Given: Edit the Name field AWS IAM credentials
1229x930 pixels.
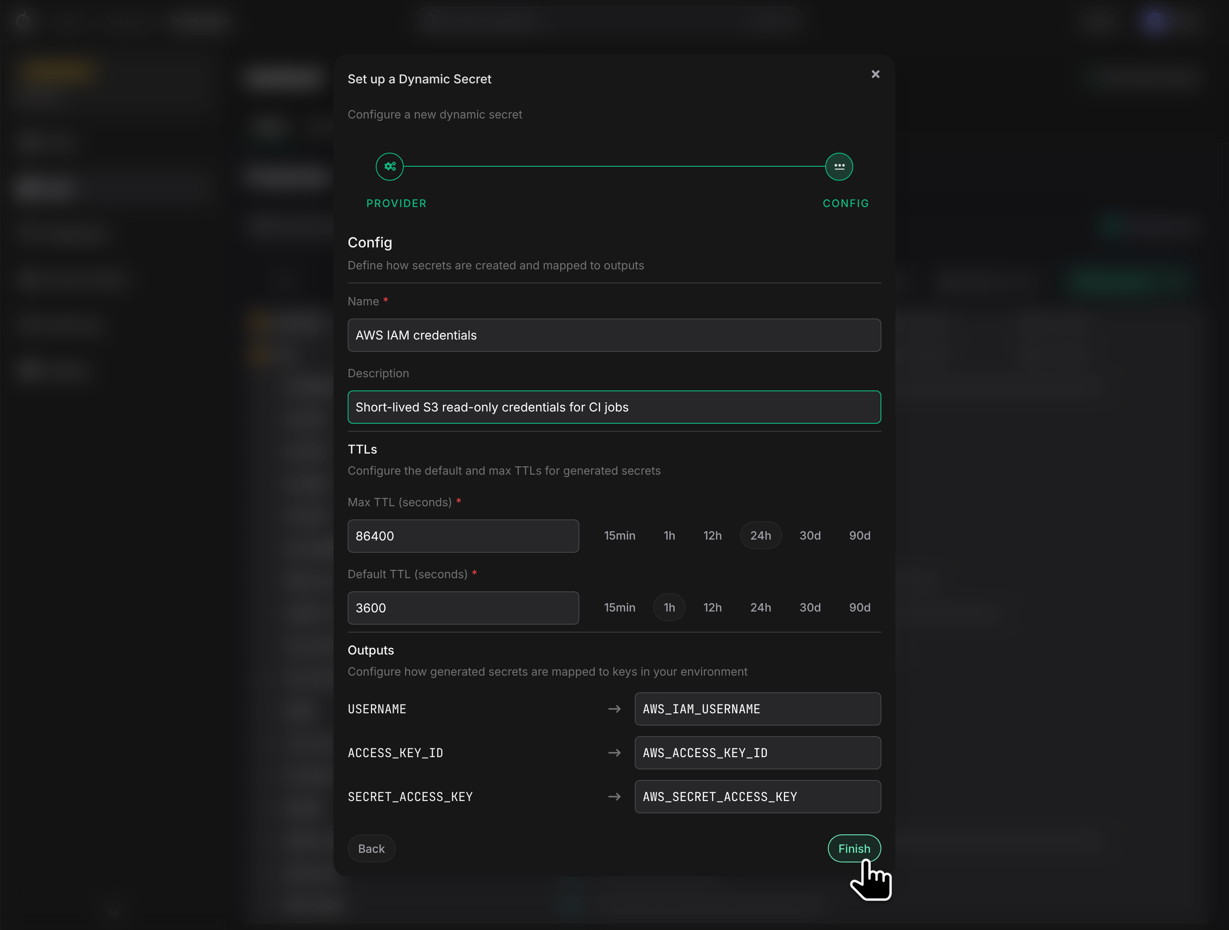Looking at the screenshot, I should pyautogui.click(x=614, y=335).
